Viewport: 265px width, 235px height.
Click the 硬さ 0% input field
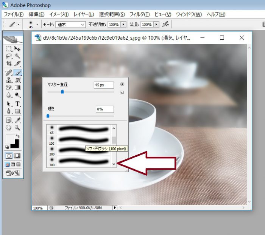point(105,109)
